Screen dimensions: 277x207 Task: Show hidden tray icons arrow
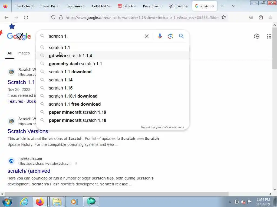coord(230,202)
